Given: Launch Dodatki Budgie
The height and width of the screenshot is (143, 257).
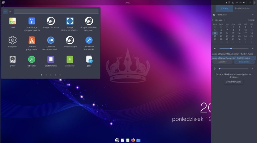Looking at the screenshot, I should (70, 42).
